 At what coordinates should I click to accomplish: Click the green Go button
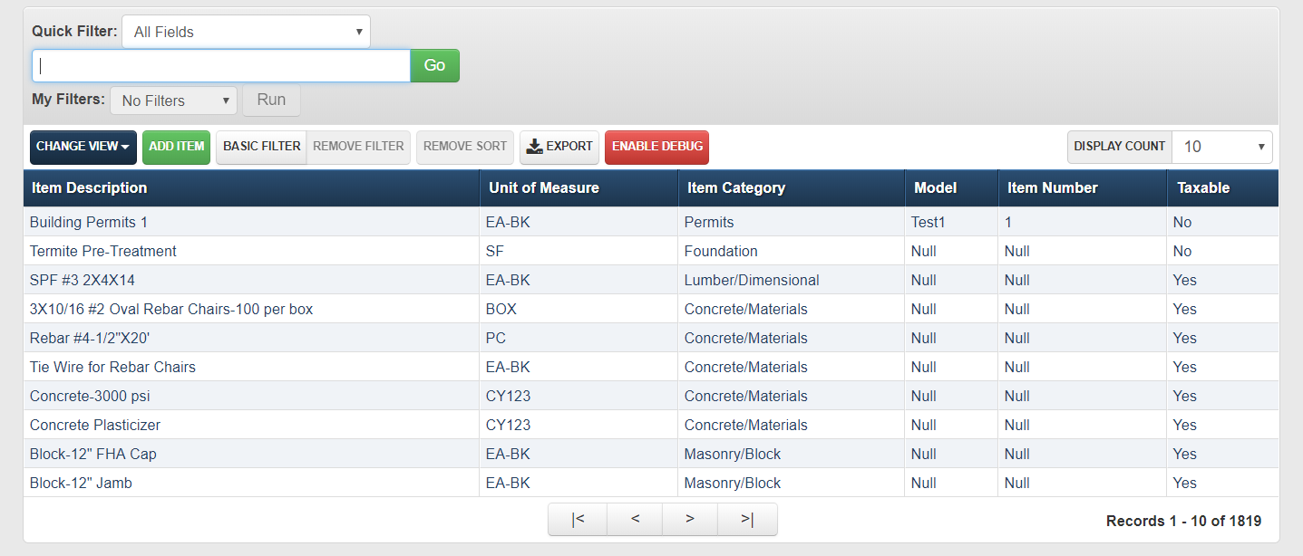[x=434, y=65]
